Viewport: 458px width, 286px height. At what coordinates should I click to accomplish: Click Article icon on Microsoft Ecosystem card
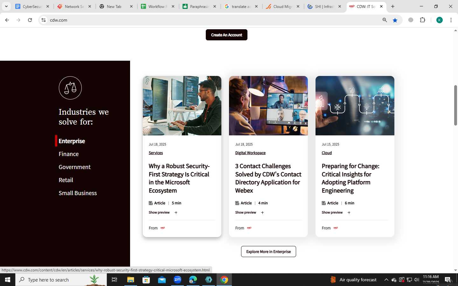151,203
